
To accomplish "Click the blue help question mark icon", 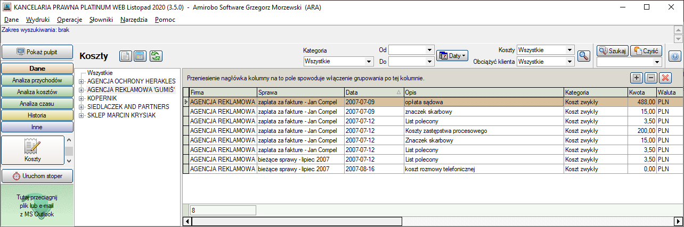I will [x=674, y=56].
